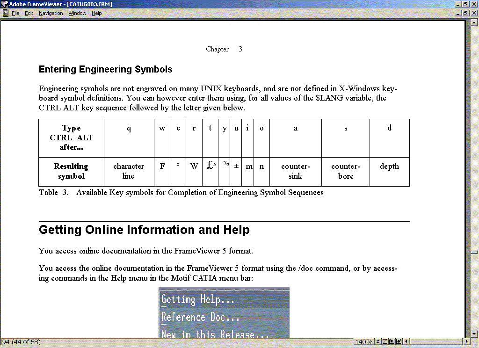Minimize the CATUG003.FRM document window
This screenshot has width=479, height=348.
[x=458, y=13]
